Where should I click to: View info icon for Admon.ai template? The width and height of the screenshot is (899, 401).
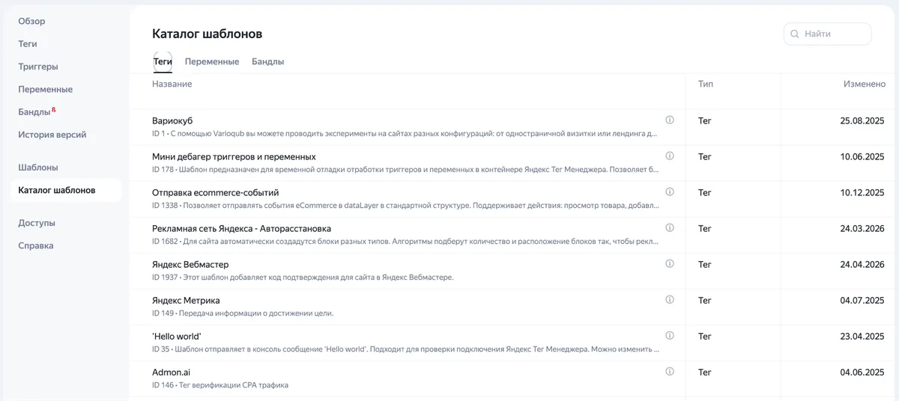tap(670, 371)
